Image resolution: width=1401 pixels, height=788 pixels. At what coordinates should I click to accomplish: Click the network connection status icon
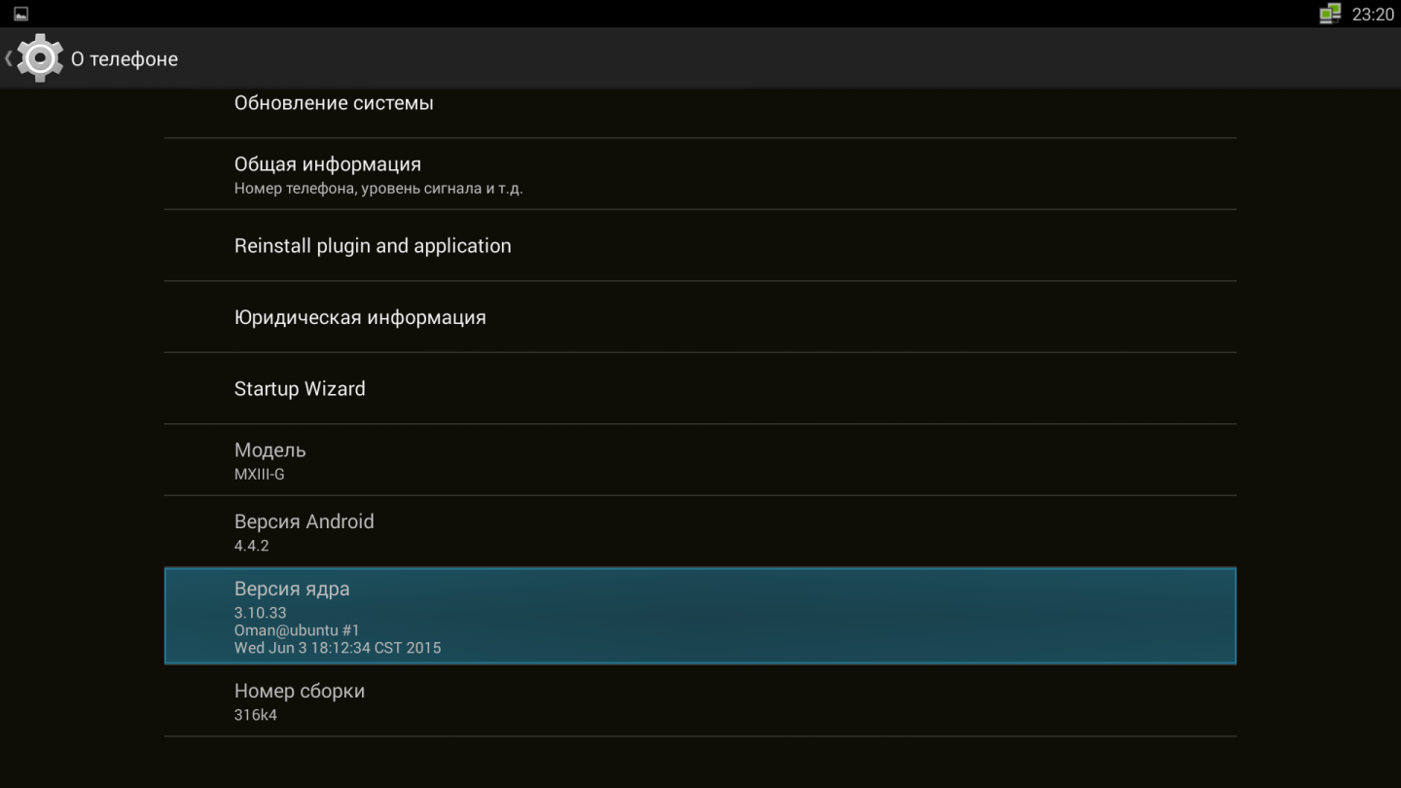[1329, 14]
